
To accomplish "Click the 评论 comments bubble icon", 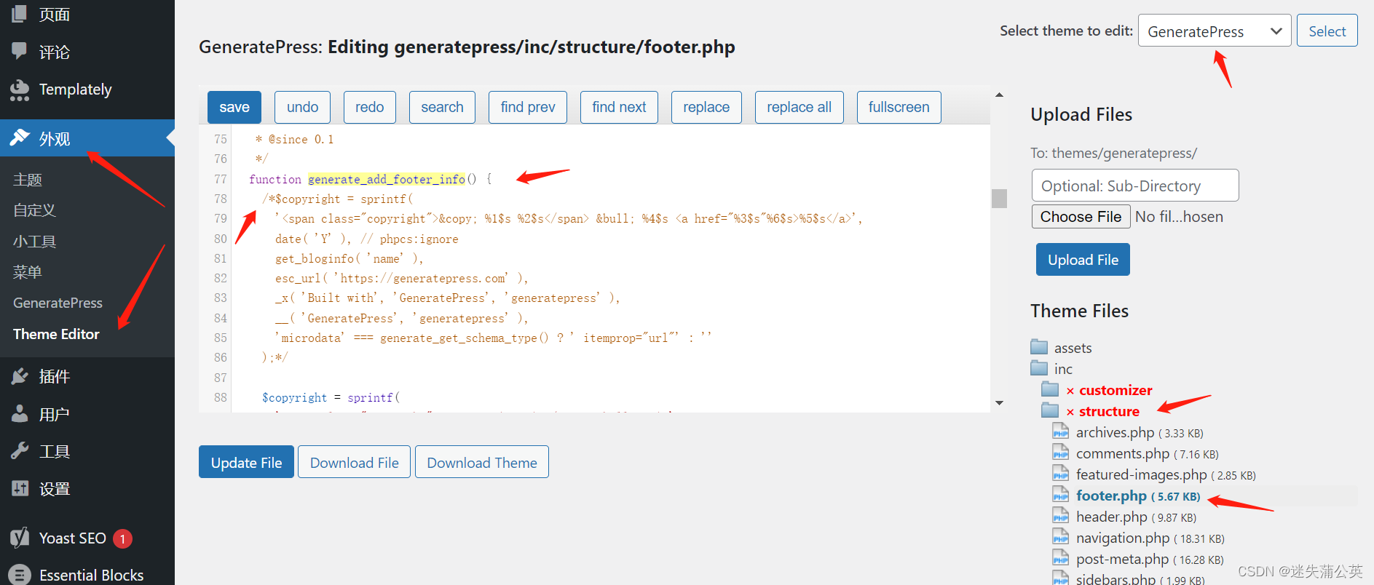I will coord(20,51).
